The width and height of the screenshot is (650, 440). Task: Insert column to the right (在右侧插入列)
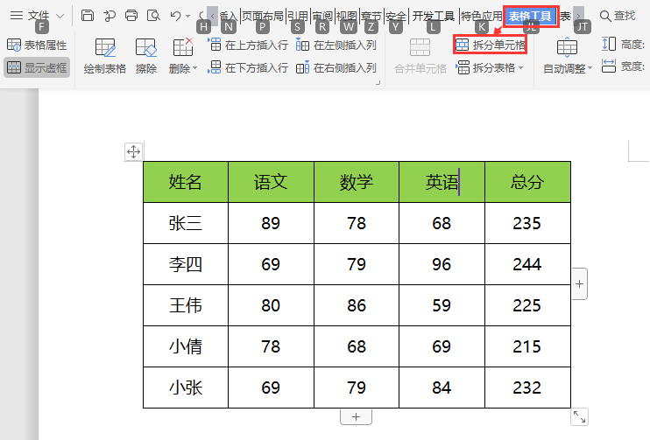coord(336,67)
